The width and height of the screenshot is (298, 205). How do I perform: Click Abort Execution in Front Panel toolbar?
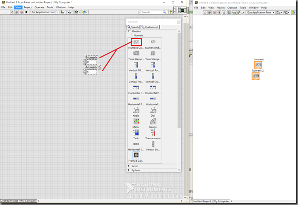point(21,12)
